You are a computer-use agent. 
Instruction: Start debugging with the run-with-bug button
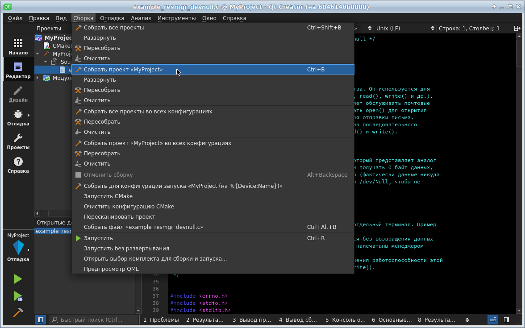point(18,296)
